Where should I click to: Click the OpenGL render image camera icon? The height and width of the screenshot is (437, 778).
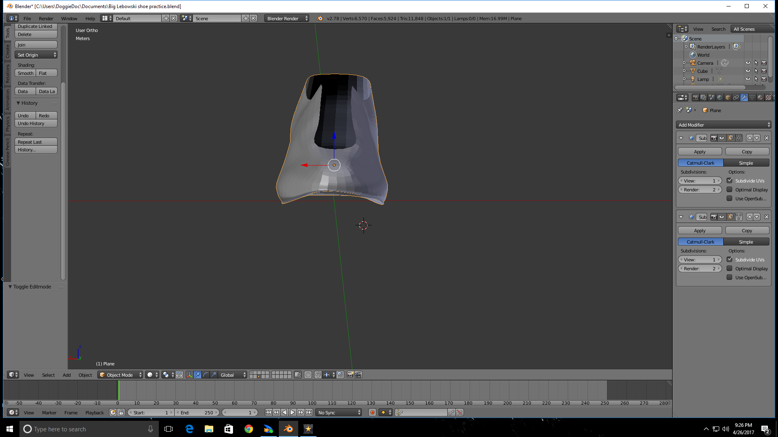click(x=350, y=375)
